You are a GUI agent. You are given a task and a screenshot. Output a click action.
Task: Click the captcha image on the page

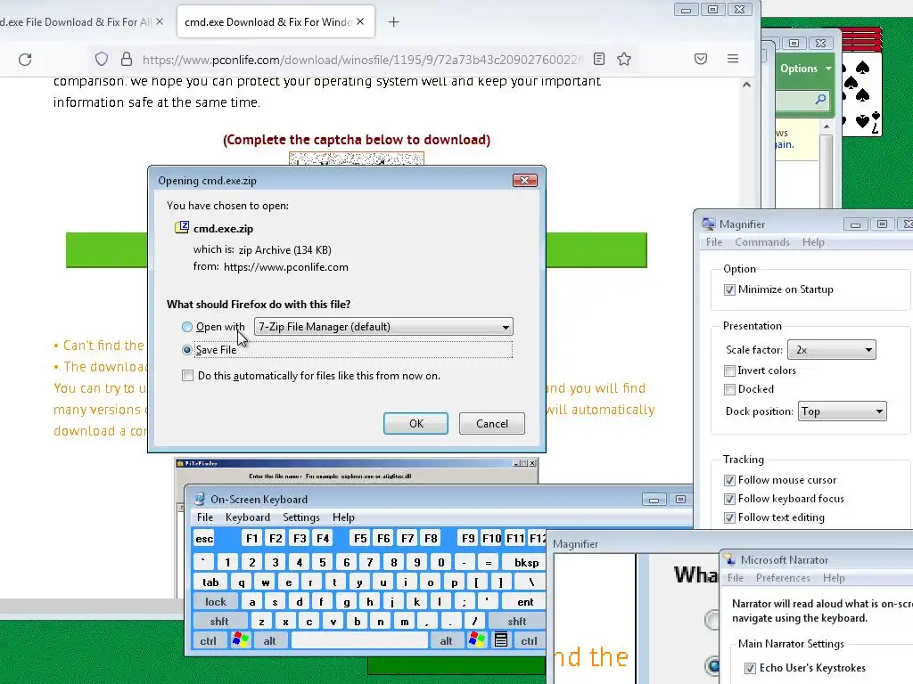pyautogui.click(x=357, y=159)
